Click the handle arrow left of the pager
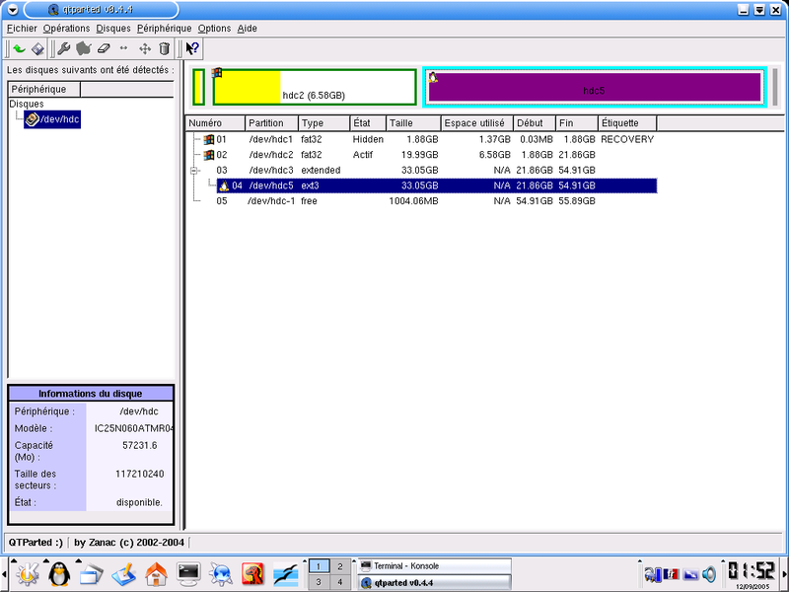Image resolution: width=789 pixels, height=592 pixels. (304, 560)
